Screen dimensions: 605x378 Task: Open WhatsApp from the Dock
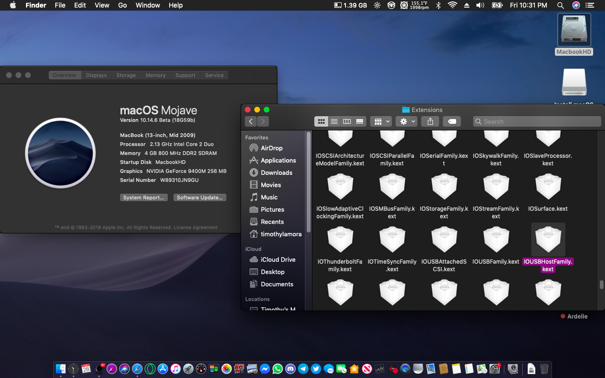(277, 369)
